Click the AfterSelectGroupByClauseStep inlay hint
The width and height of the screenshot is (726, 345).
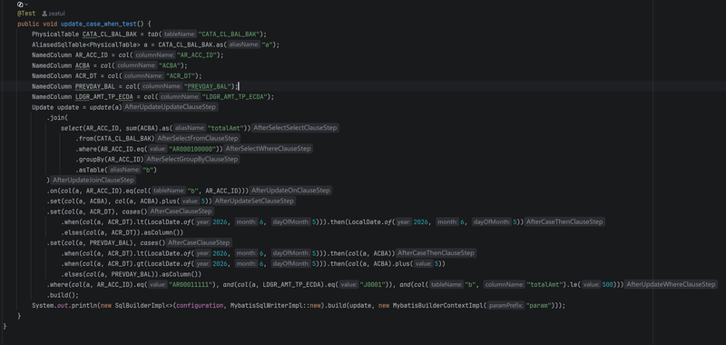click(x=192, y=159)
